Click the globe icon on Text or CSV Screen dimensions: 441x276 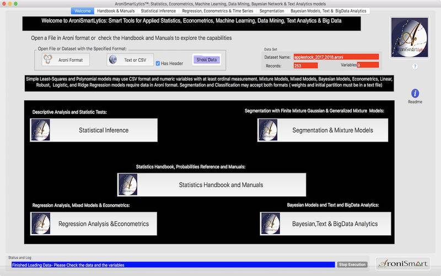pos(113,60)
